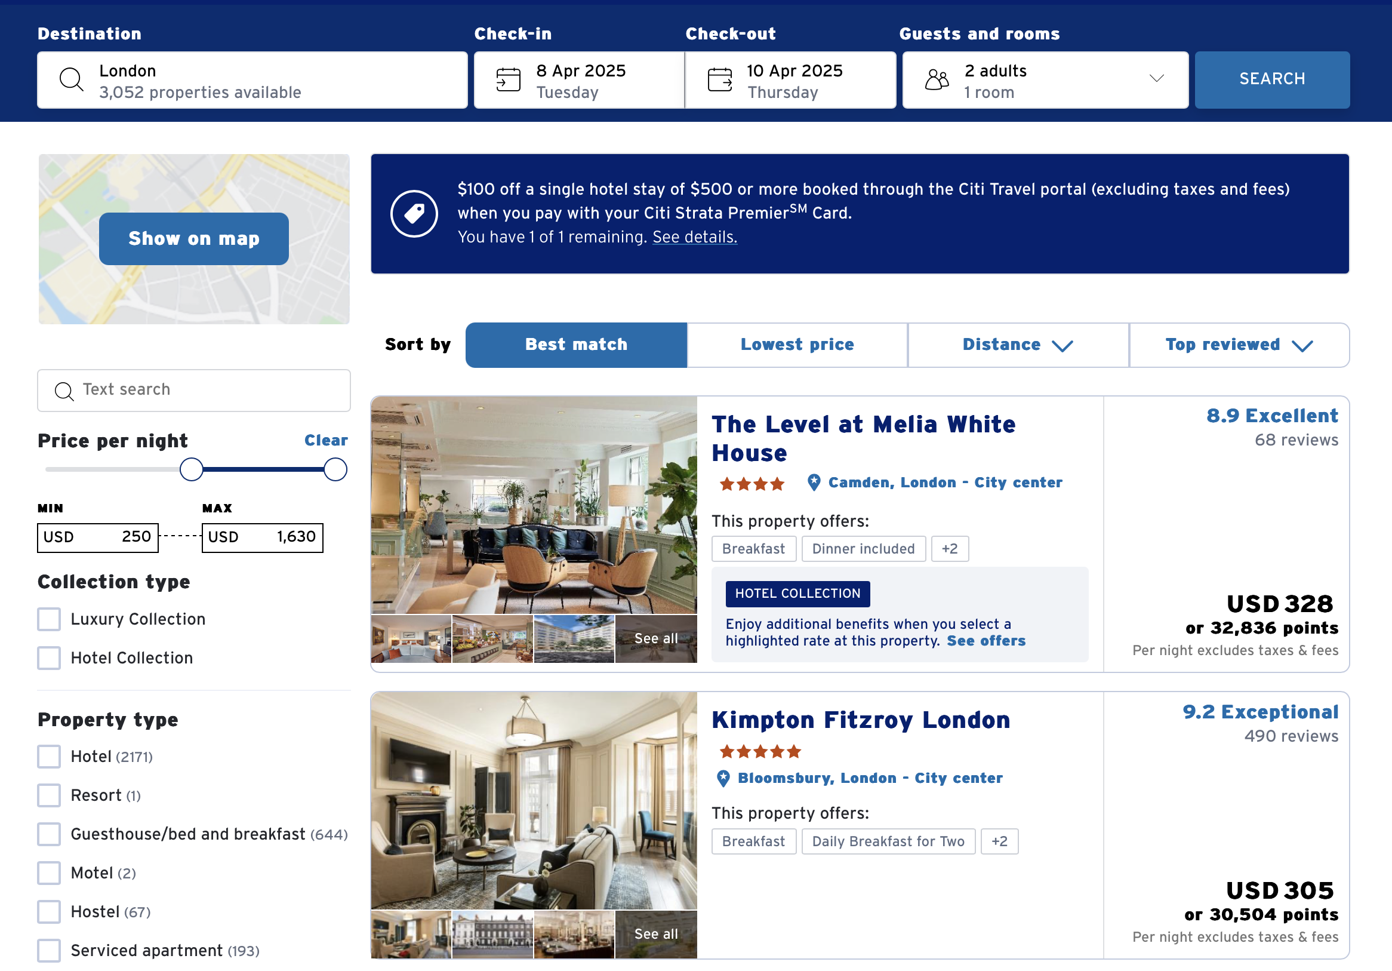Viewport: 1392px width, 971px height.
Task: Click the MIN price USD 250 field
Action: coord(98,538)
